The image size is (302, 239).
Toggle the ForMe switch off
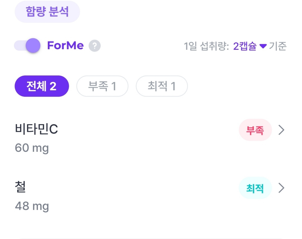[x=27, y=46]
